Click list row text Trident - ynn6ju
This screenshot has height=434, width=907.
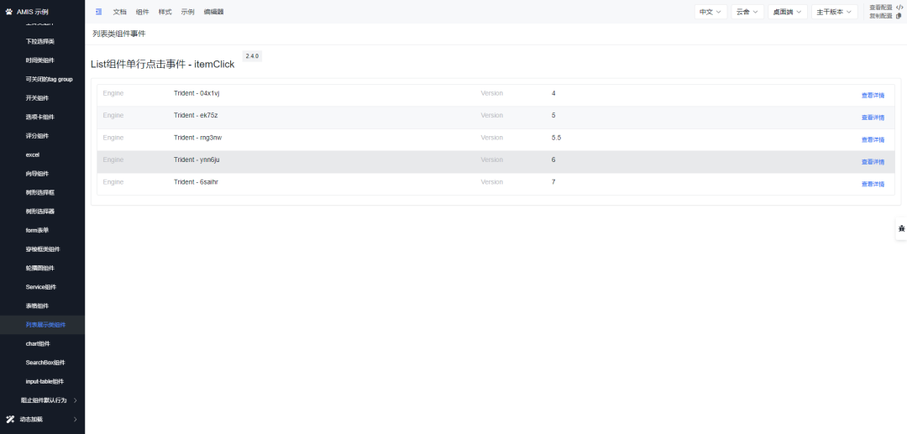[x=197, y=159]
